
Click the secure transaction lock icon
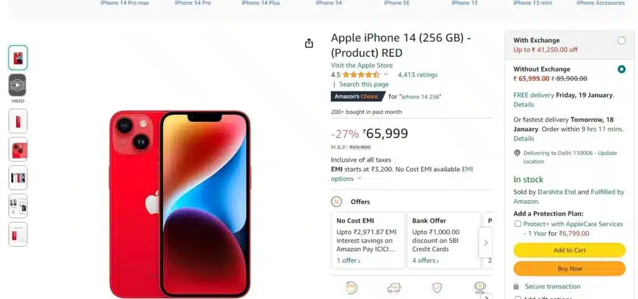pyautogui.click(x=517, y=287)
